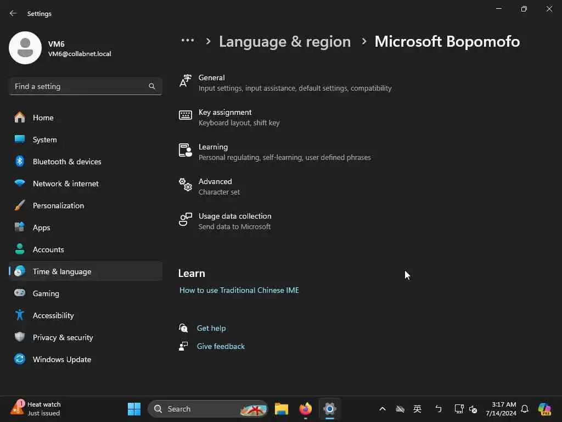562x422 pixels.
Task: Click the VM6@collabnet.local account text
Action: pos(80,54)
